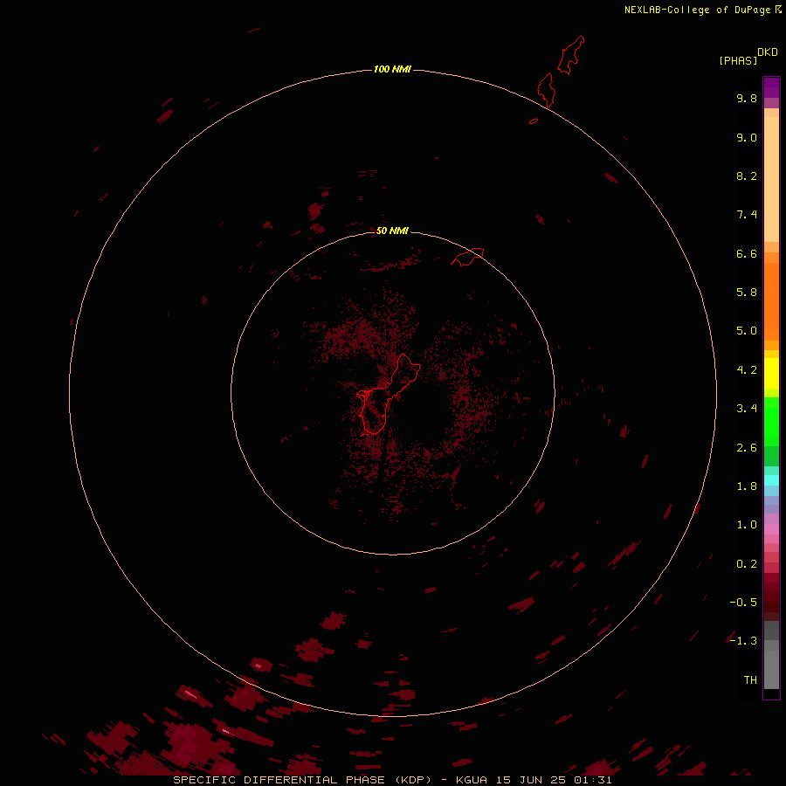Click the DKD label above color scale
786x786 pixels.
click(x=768, y=52)
